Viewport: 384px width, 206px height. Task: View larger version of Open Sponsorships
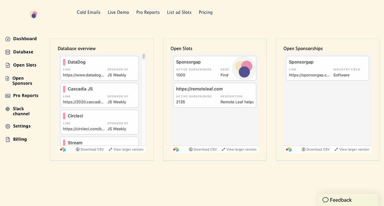pyautogui.click(x=352, y=149)
